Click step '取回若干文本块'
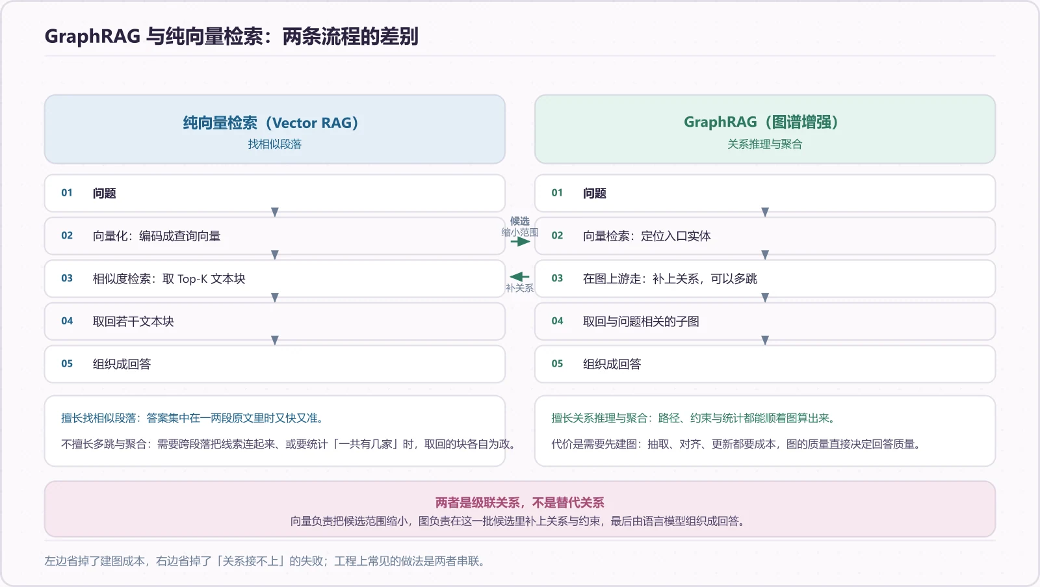 tap(275, 321)
